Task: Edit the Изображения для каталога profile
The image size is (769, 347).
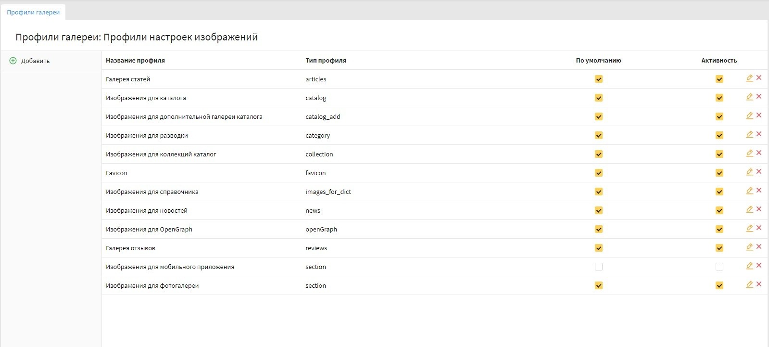Action: (749, 97)
